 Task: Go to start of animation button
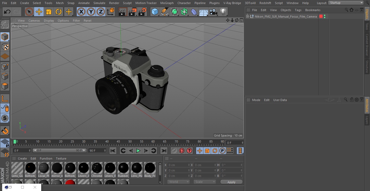113,151
